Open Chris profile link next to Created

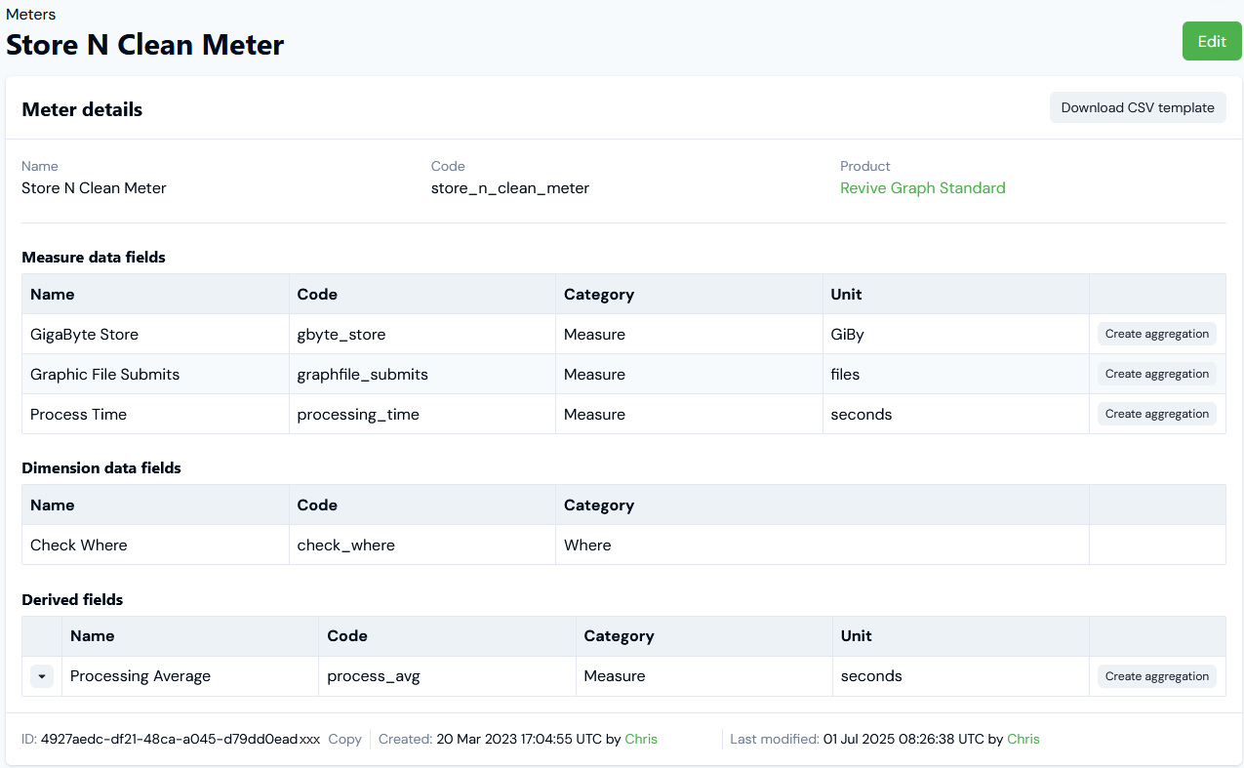(641, 739)
